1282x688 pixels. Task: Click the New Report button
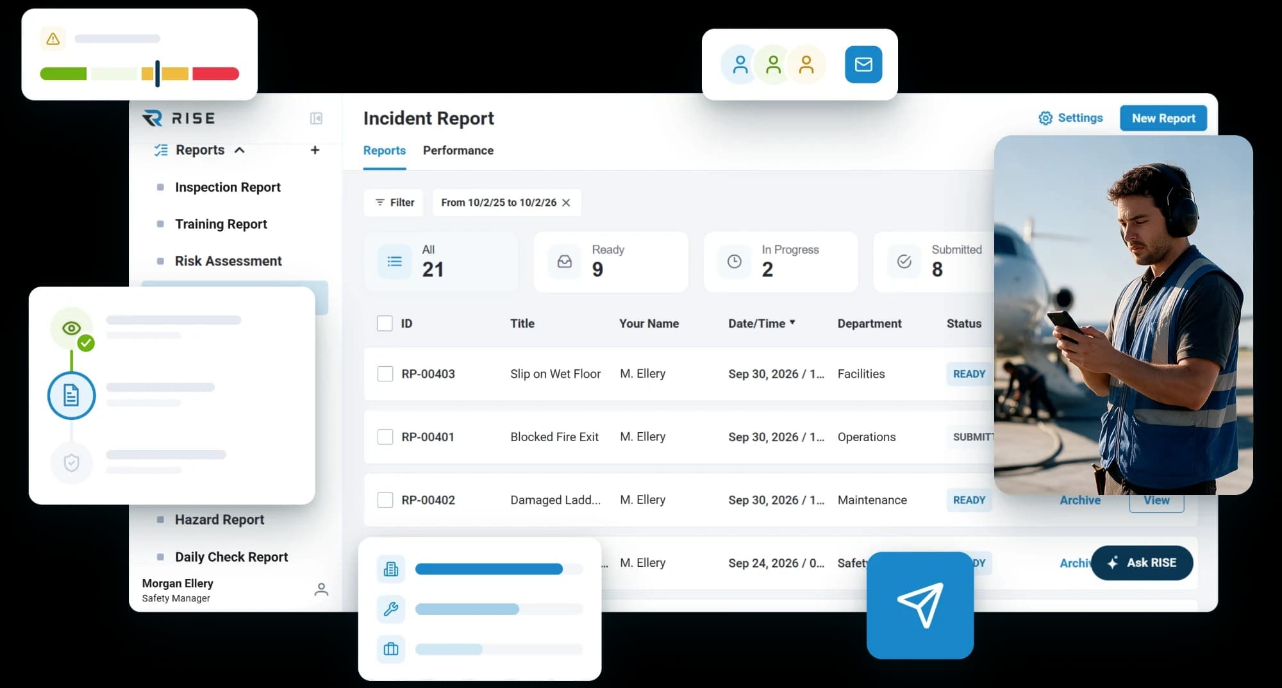click(x=1163, y=118)
